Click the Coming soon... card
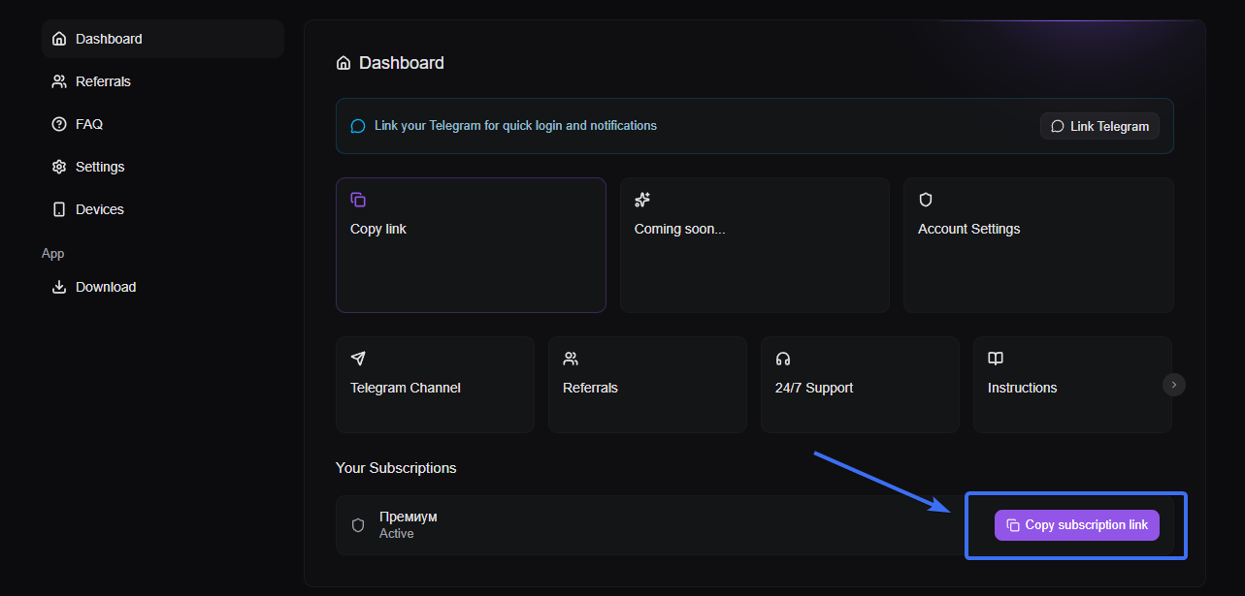1245x596 pixels. pos(755,245)
